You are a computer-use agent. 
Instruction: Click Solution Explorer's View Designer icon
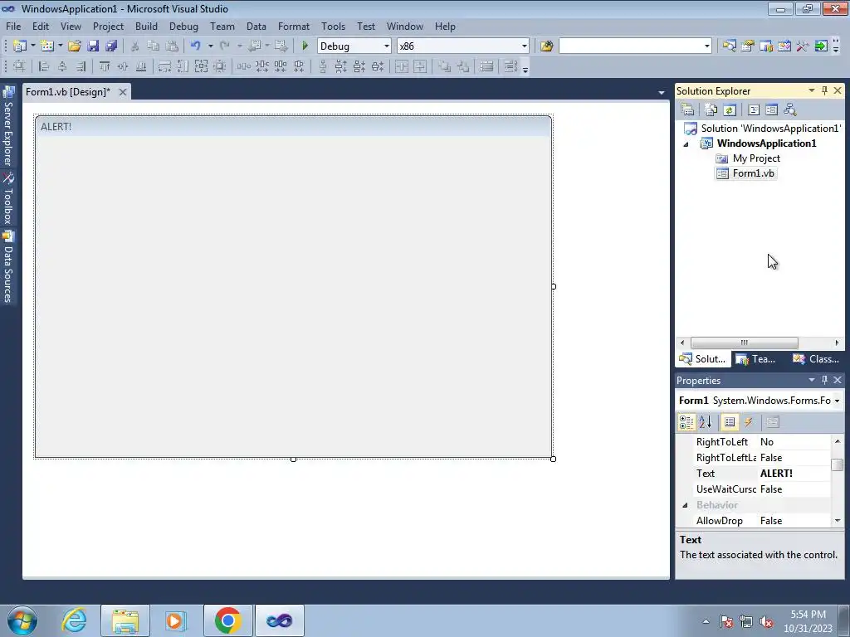point(771,110)
